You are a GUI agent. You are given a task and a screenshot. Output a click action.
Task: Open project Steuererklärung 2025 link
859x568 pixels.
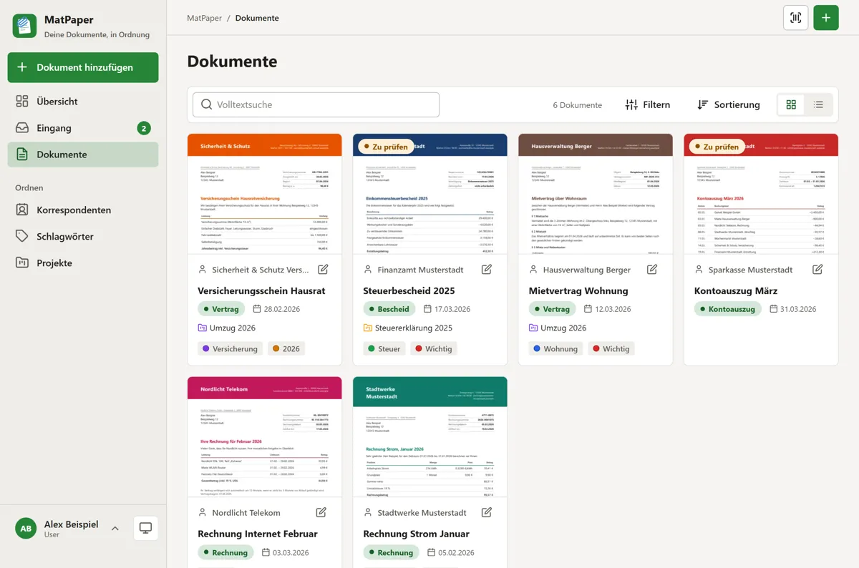(408, 328)
